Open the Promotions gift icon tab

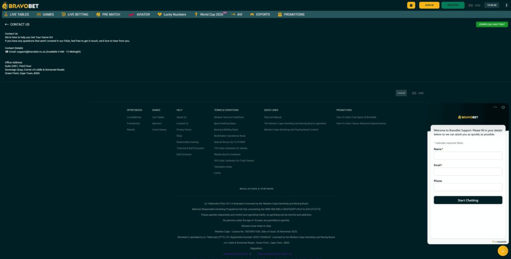(291, 14)
